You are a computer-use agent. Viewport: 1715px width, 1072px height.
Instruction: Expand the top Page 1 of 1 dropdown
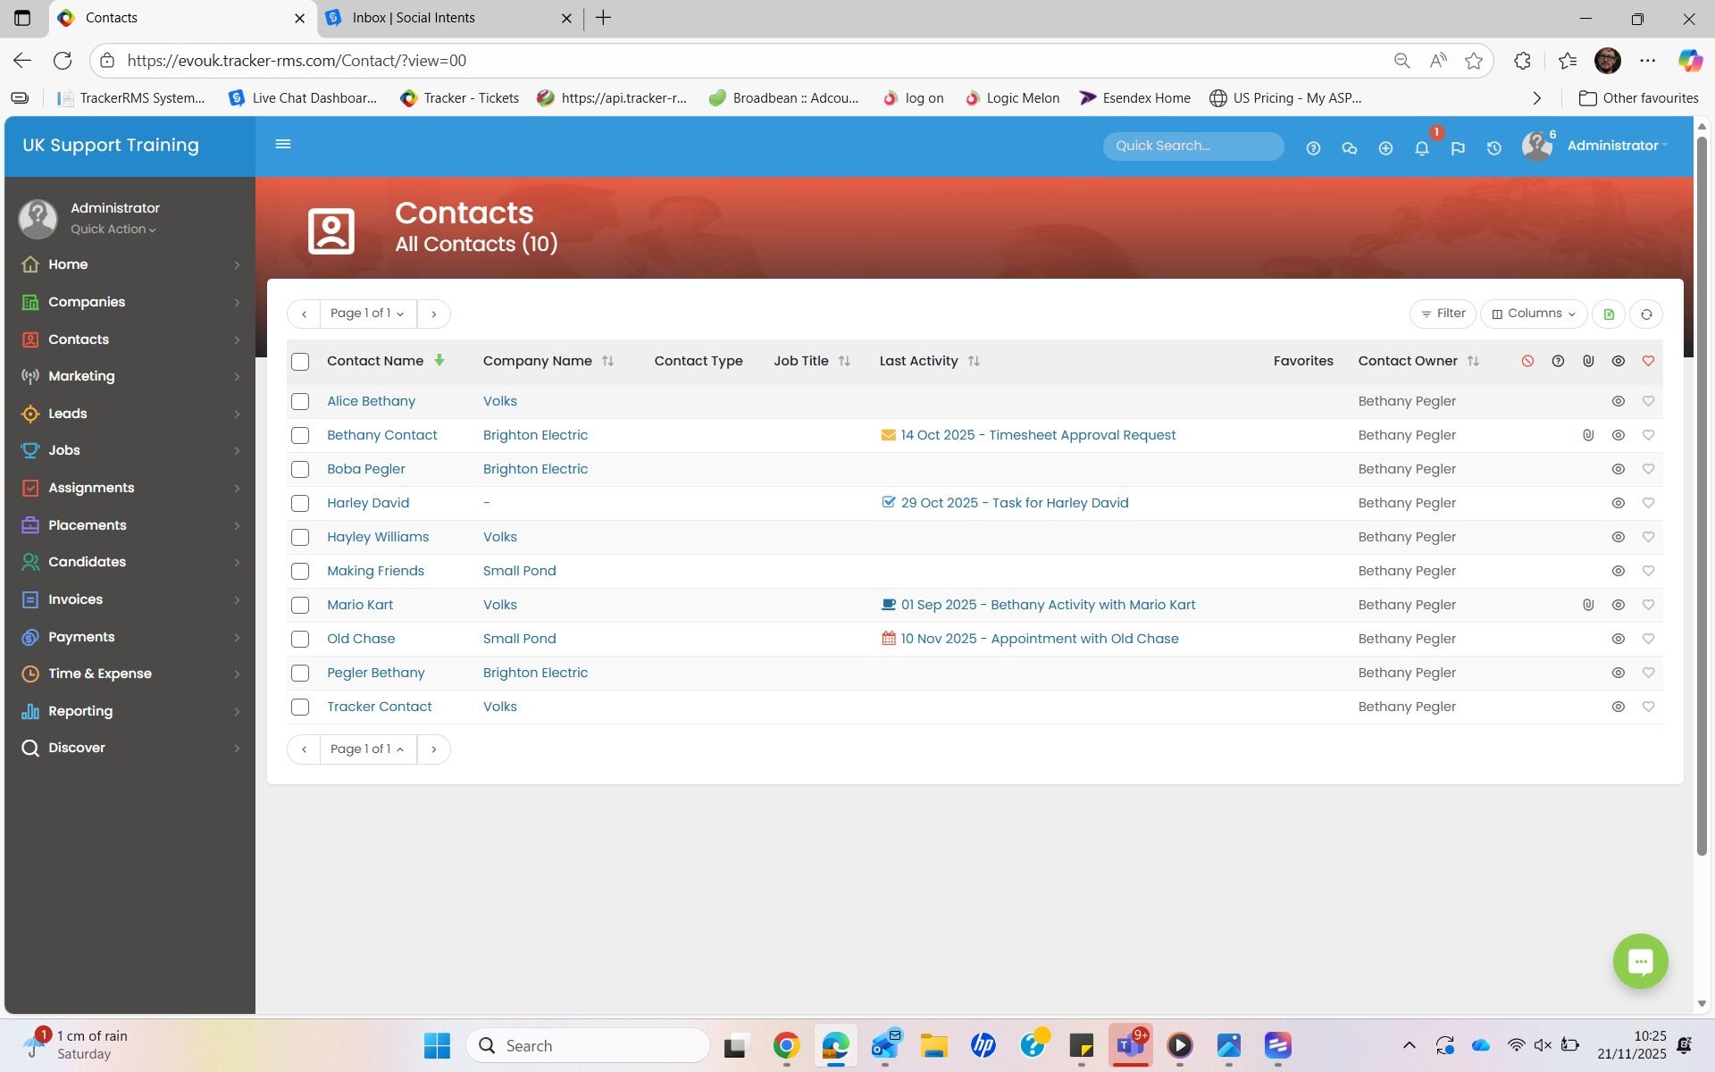(x=367, y=314)
